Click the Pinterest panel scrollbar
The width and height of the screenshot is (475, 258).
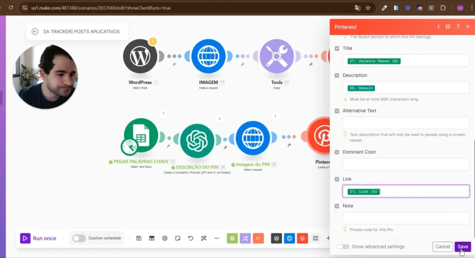coord(474,189)
